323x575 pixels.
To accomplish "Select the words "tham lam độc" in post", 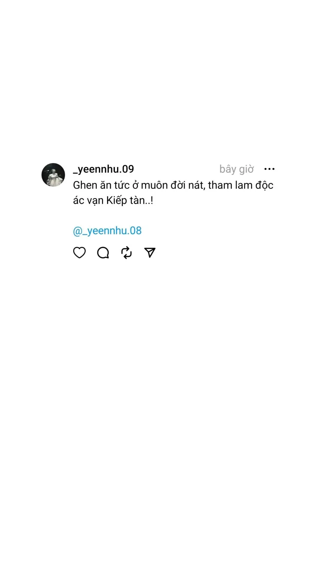I will tap(241, 185).
